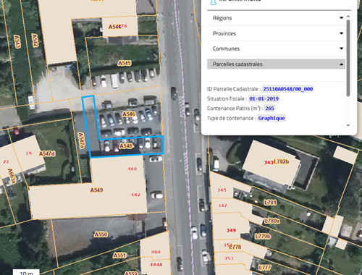Select the parcel ID 25110A0548/00_000
362x275 pixels.
(287, 89)
